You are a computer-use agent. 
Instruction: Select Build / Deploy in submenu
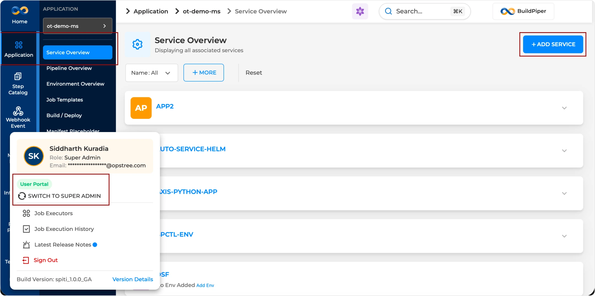(64, 115)
